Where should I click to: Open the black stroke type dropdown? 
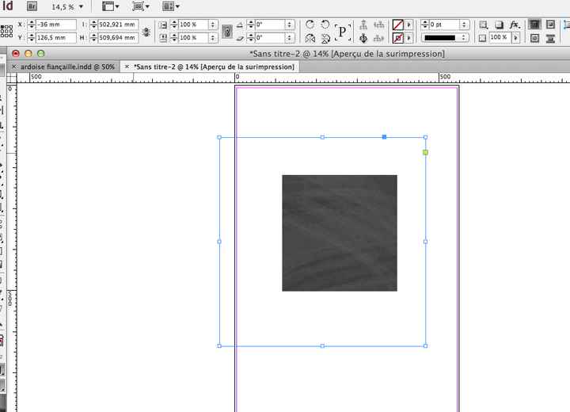tap(445, 38)
